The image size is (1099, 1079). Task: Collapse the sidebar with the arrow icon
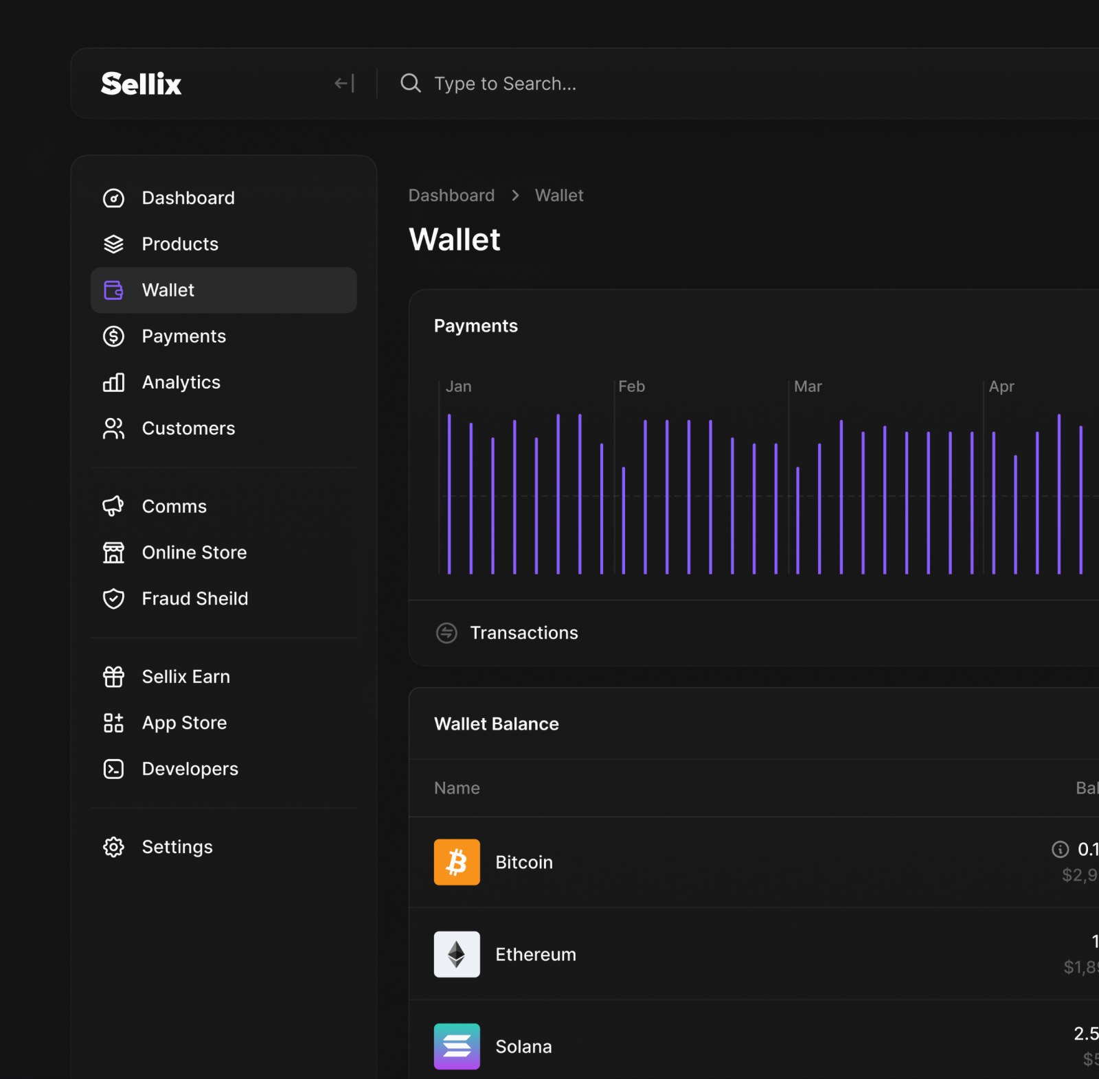pos(344,84)
